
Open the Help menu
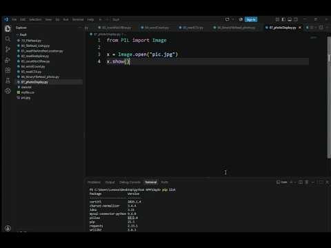tap(90, 19)
